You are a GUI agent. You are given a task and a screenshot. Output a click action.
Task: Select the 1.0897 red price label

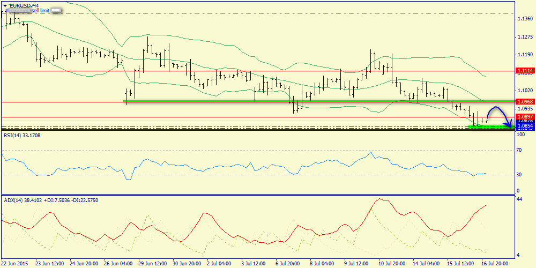525,116
